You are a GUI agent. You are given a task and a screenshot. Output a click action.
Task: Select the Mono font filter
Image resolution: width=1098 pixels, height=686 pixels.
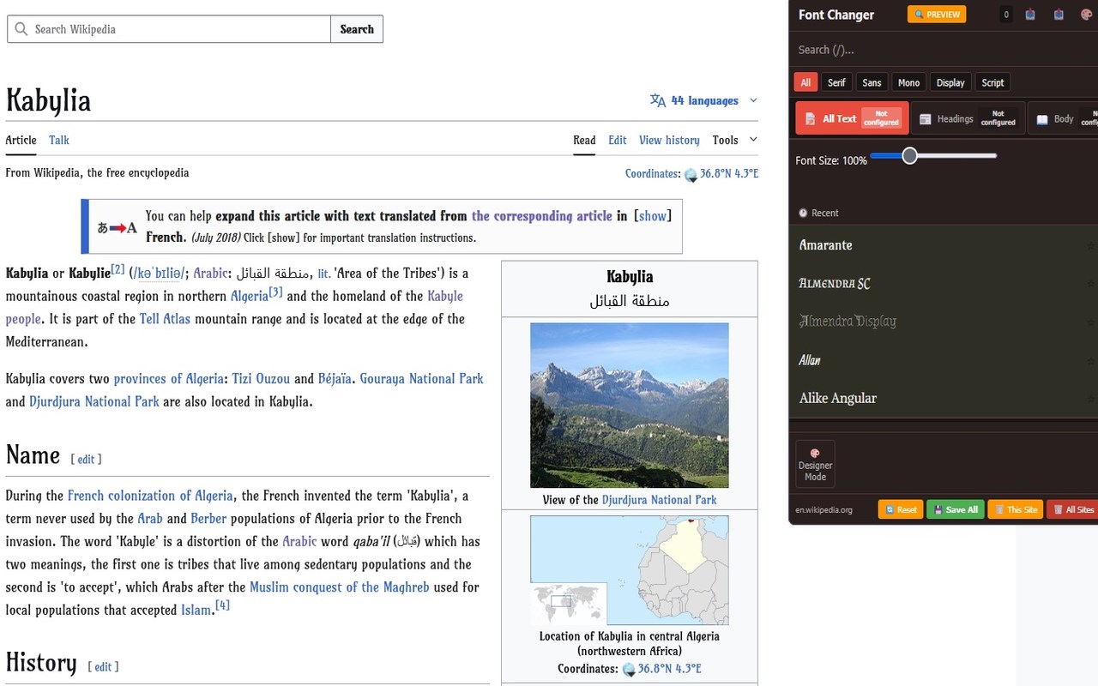click(908, 82)
